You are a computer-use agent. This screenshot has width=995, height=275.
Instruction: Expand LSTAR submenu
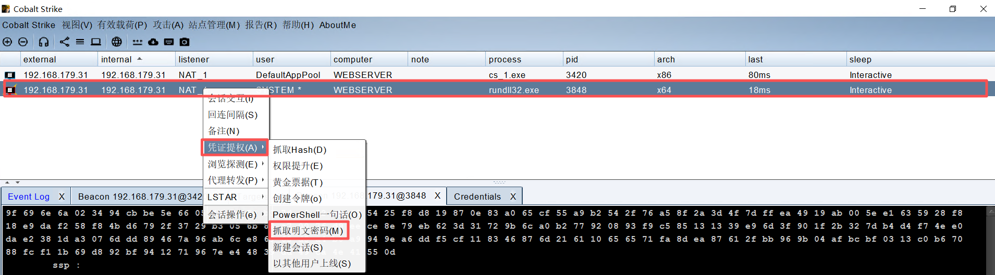click(236, 197)
